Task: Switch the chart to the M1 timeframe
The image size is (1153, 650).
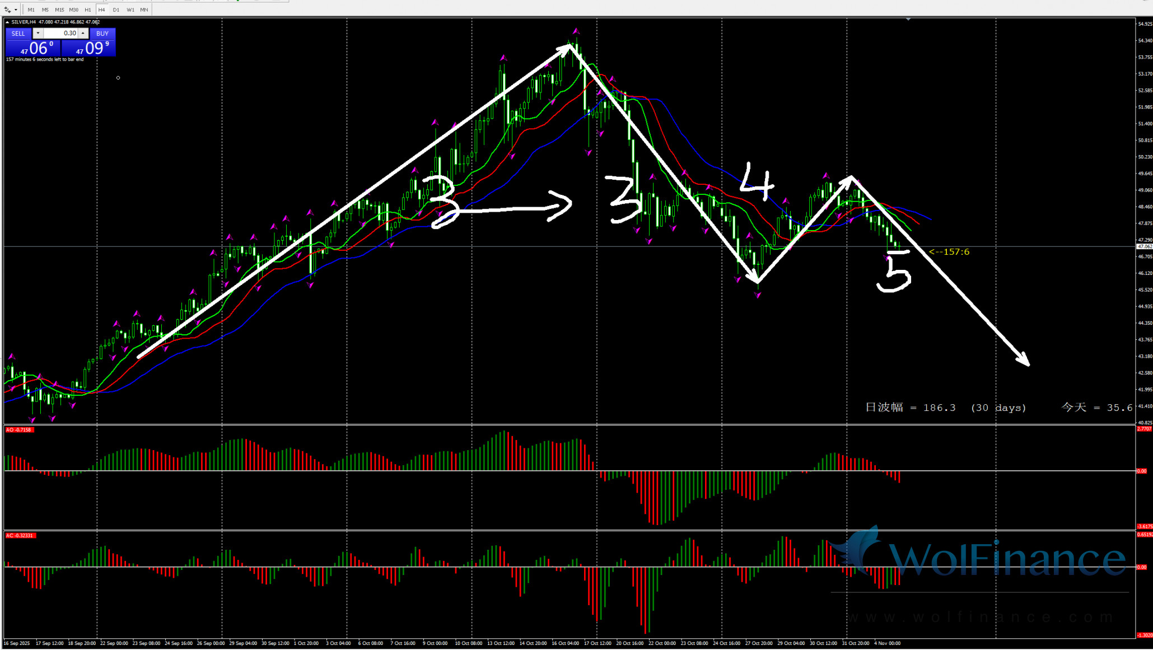Action: tap(31, 10)
